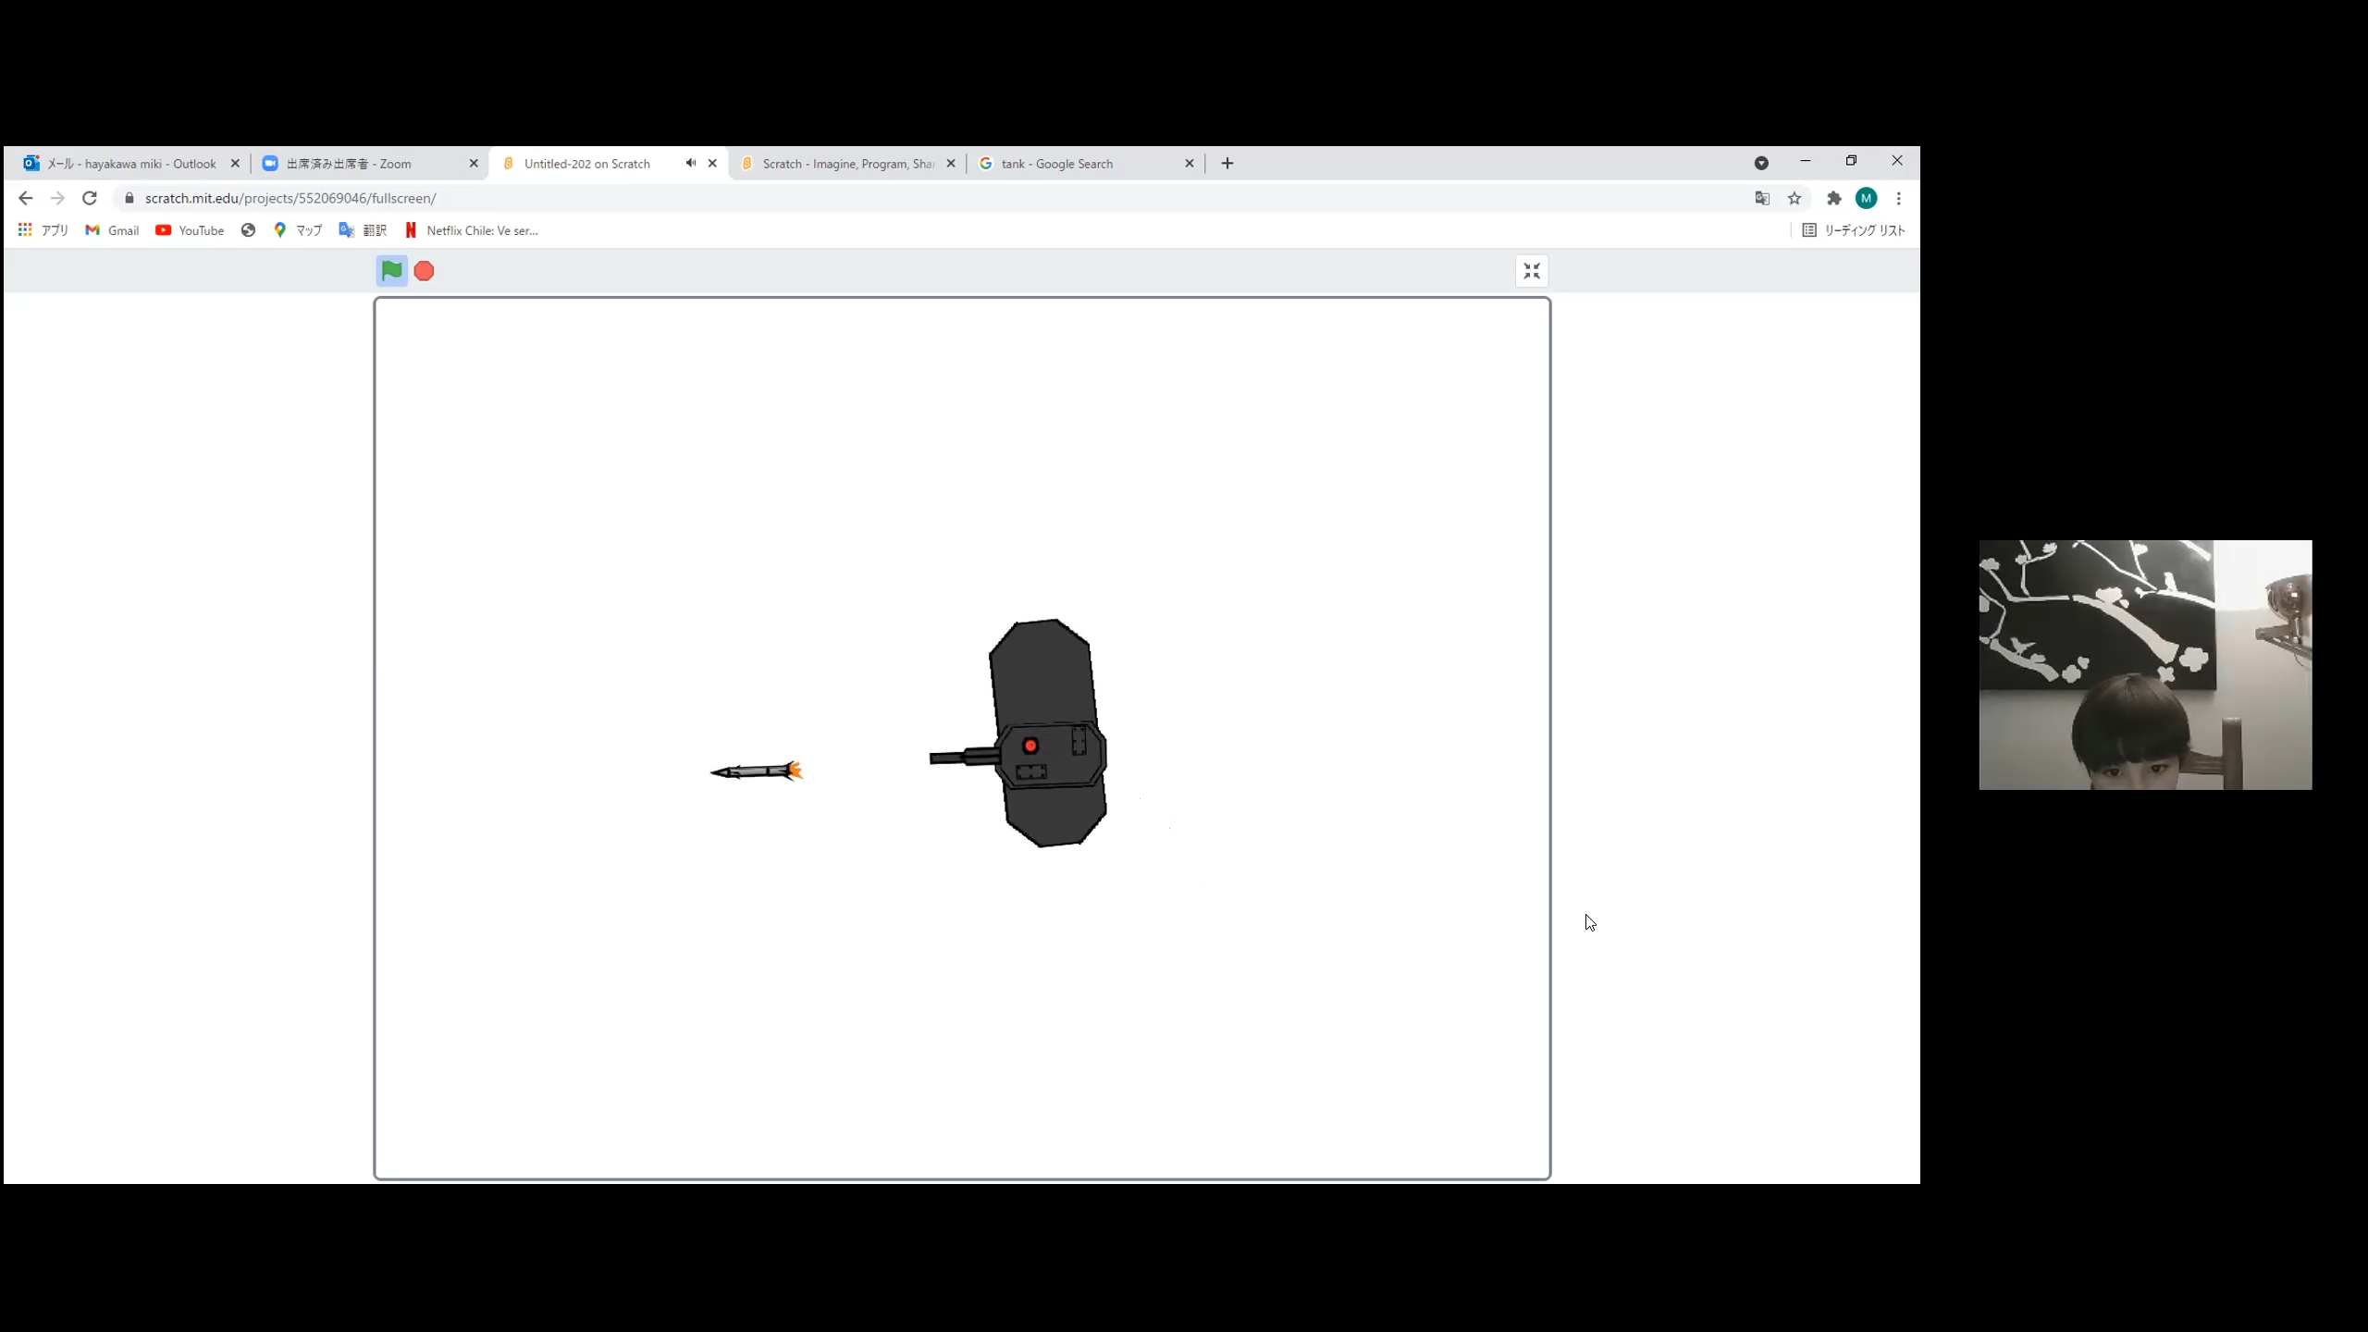Go back to the previous page
2368x1332 pixels.
point(25,198)
